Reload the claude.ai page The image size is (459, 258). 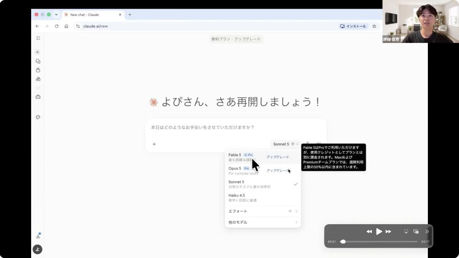coord(56,26)
